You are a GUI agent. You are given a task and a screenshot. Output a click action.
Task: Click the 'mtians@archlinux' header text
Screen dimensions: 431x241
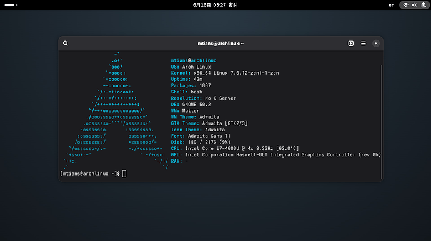tap(194, 60)
